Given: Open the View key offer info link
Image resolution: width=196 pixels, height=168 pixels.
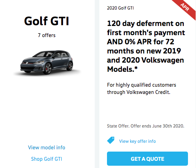Looking at the screenshot, I should coord(137,141).
